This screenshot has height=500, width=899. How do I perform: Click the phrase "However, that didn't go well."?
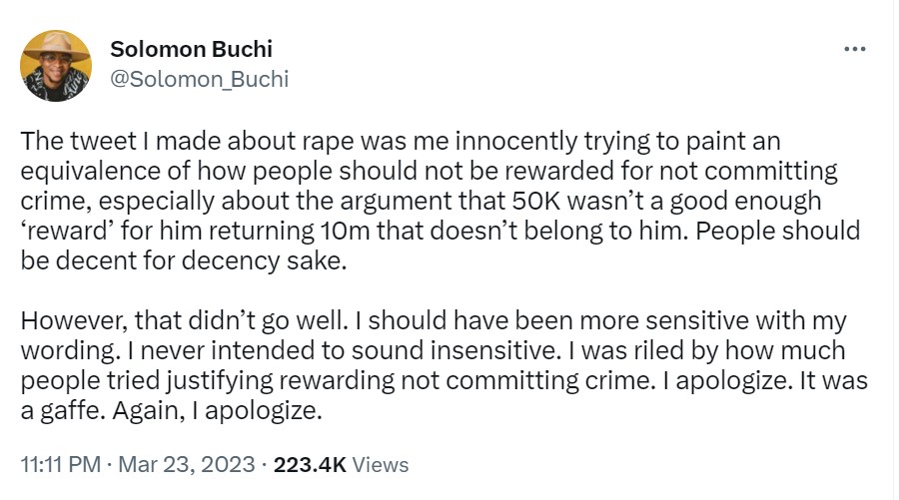click(164, 321)
